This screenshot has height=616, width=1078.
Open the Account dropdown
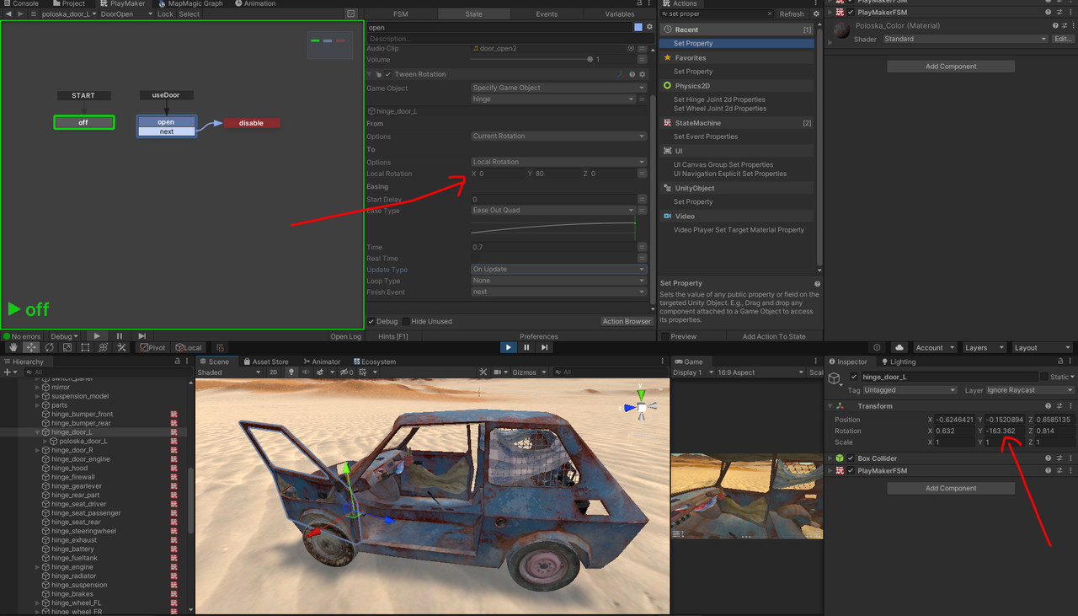[x=935, y=347]
